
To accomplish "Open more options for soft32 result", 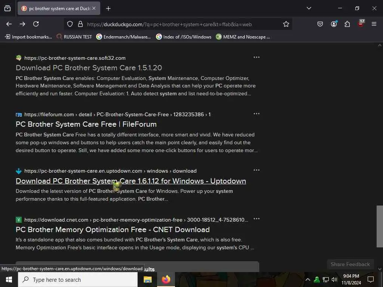I will pos(257,57).
